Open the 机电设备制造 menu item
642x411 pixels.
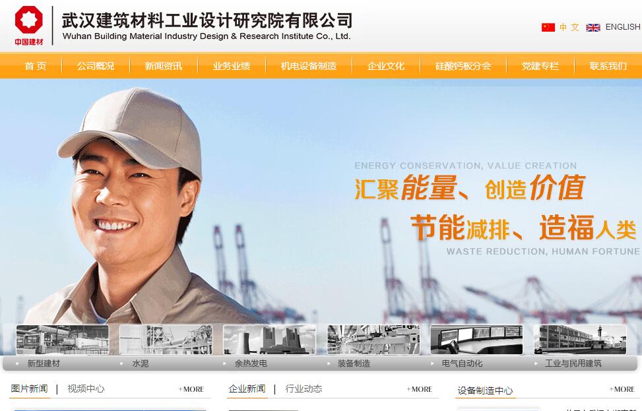pos(309,66)
